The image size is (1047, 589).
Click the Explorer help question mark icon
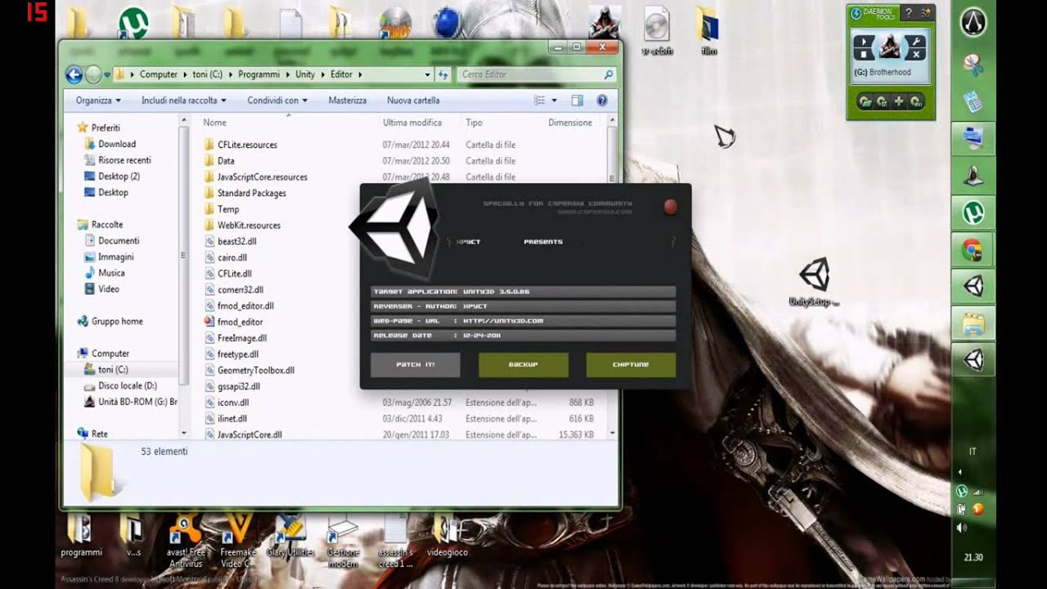[x=602, y=101]
